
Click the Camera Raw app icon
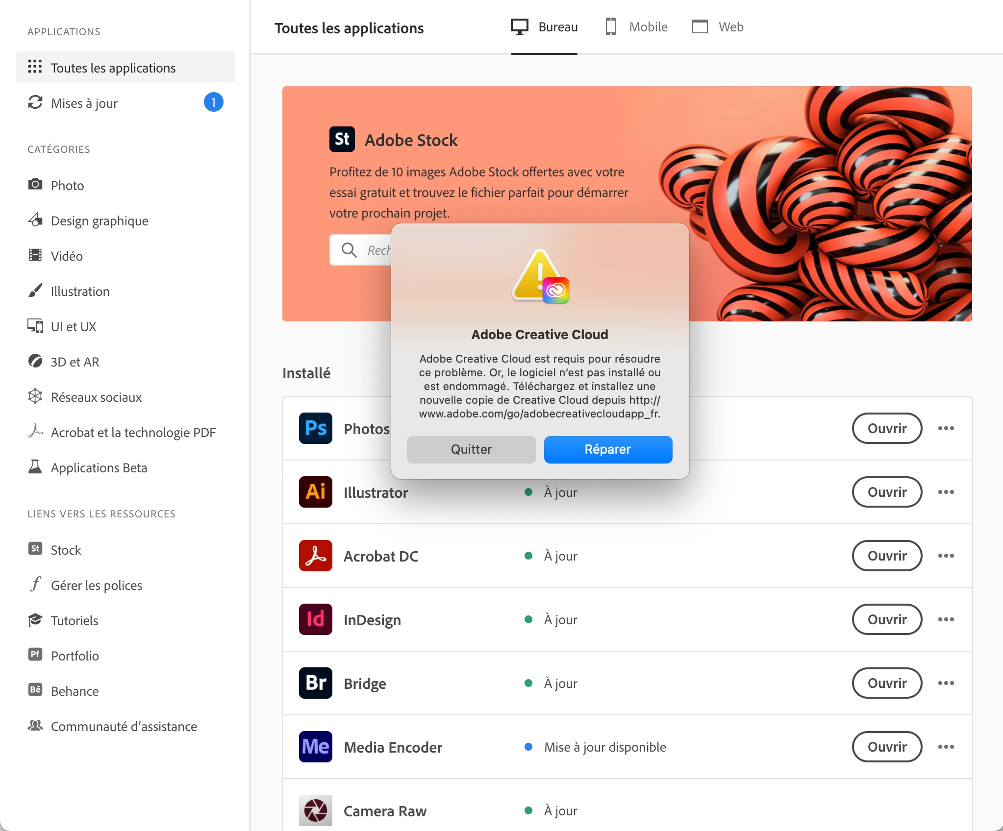click(x=315, y=810)
